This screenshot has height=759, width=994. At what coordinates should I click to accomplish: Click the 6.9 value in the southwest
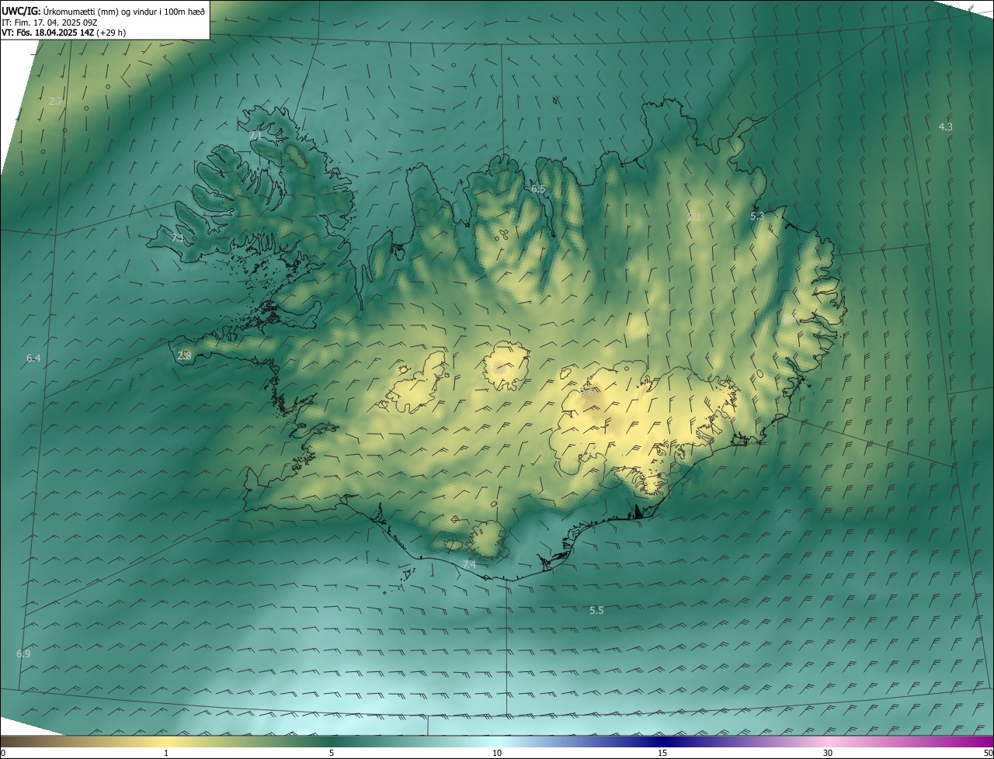(x=23, y=653)
